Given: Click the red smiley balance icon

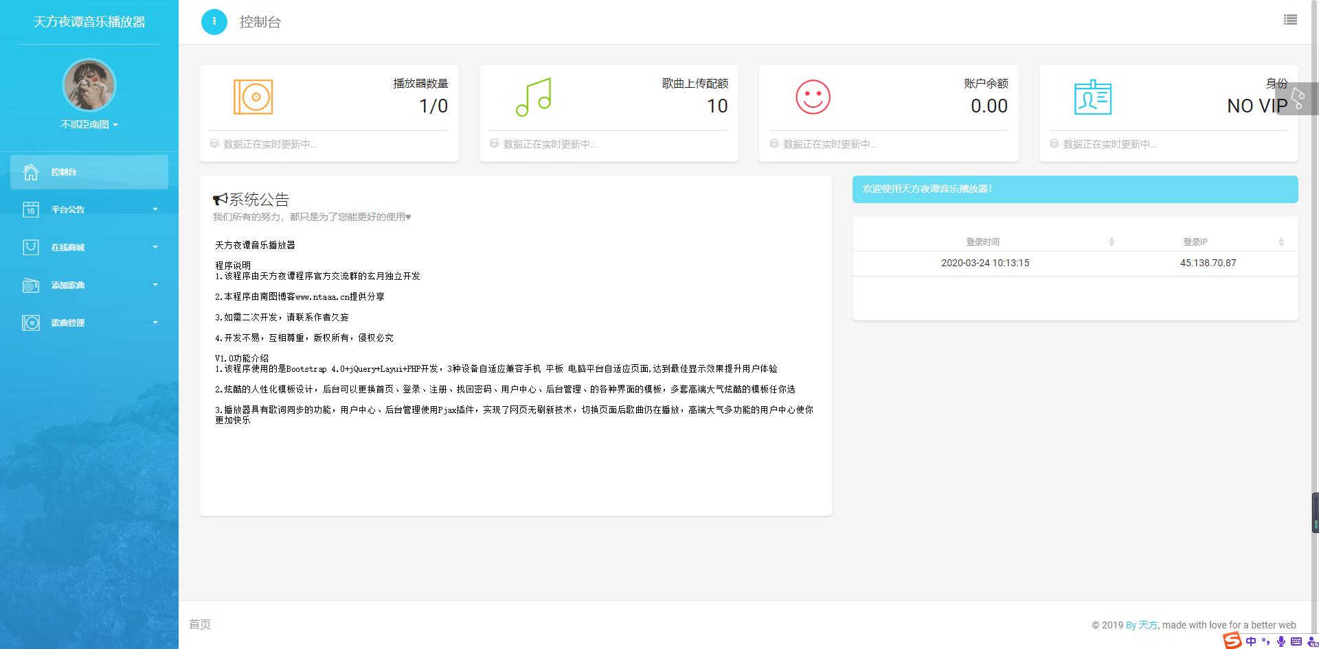Looking at the screenshot, I should pyautogui.click(x=813, y=97).
